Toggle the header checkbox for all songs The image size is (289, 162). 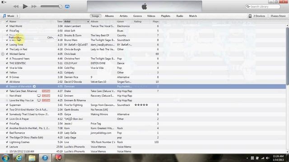[x=7, y=22]
